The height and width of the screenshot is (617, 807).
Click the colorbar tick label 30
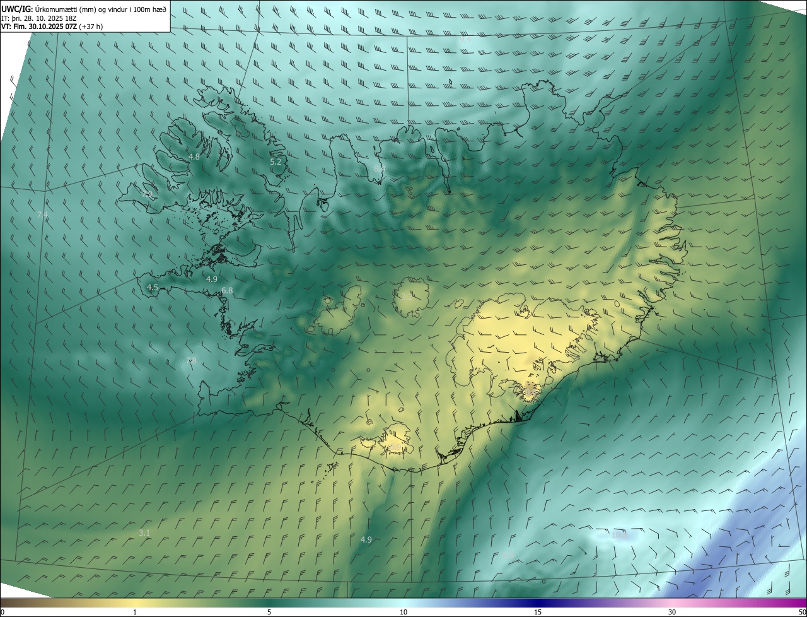point(672,612)
